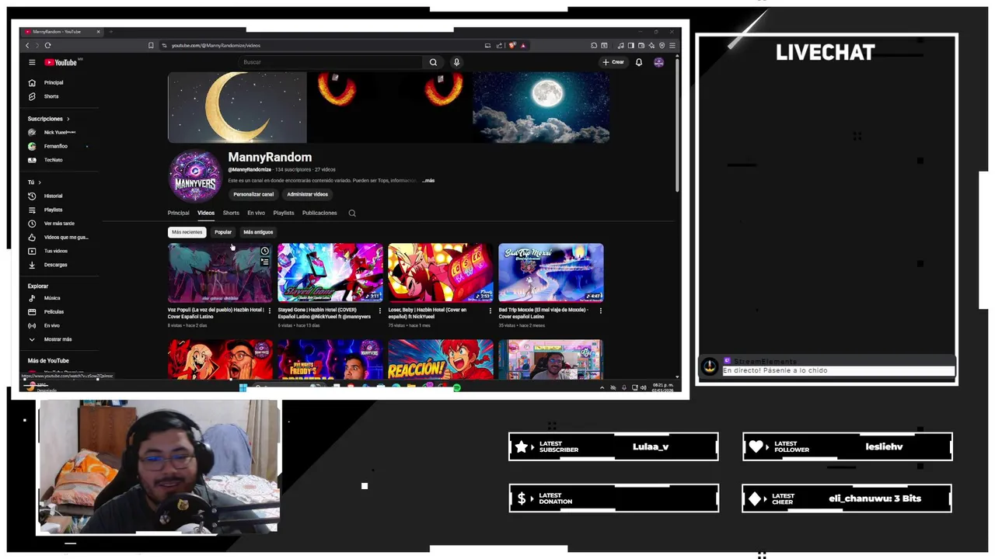Open the REACCIÓN! video thumbnail
The width and height of the screenshot is (995, 559).
click(x=441, y=359)
